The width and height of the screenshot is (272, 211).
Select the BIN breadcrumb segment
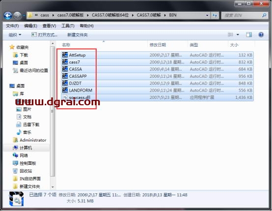pyautogui.click(x=173, y=15)
